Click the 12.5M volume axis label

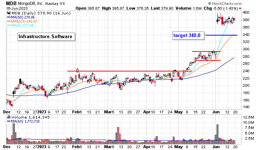coord(248,117)
